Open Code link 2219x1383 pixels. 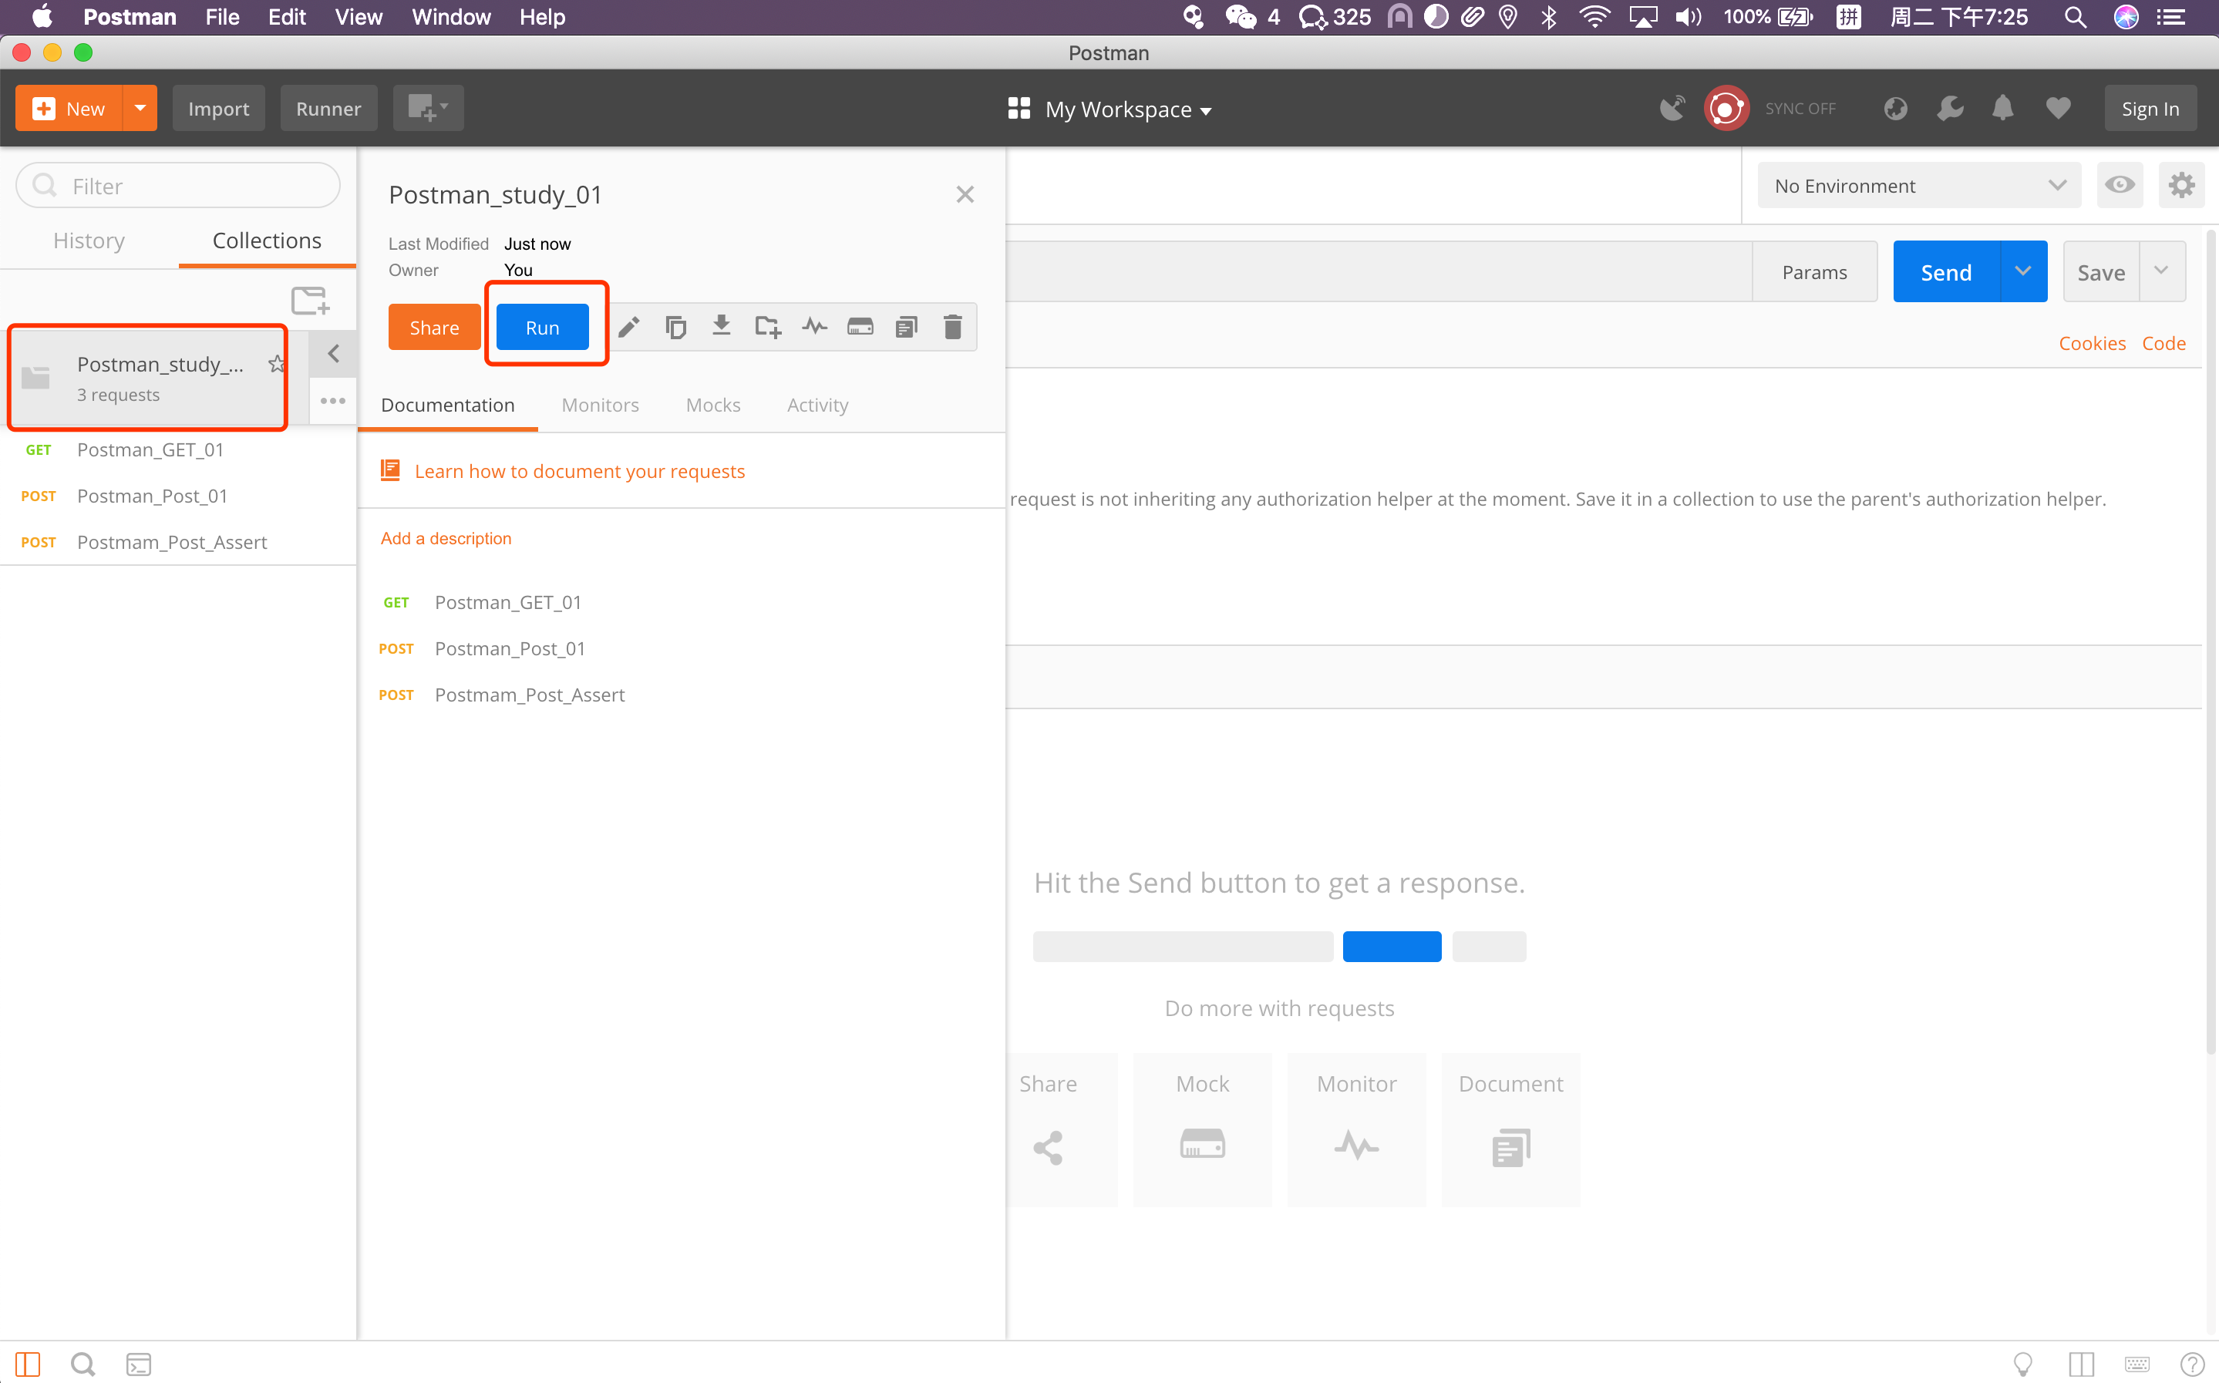[2163, 343]
